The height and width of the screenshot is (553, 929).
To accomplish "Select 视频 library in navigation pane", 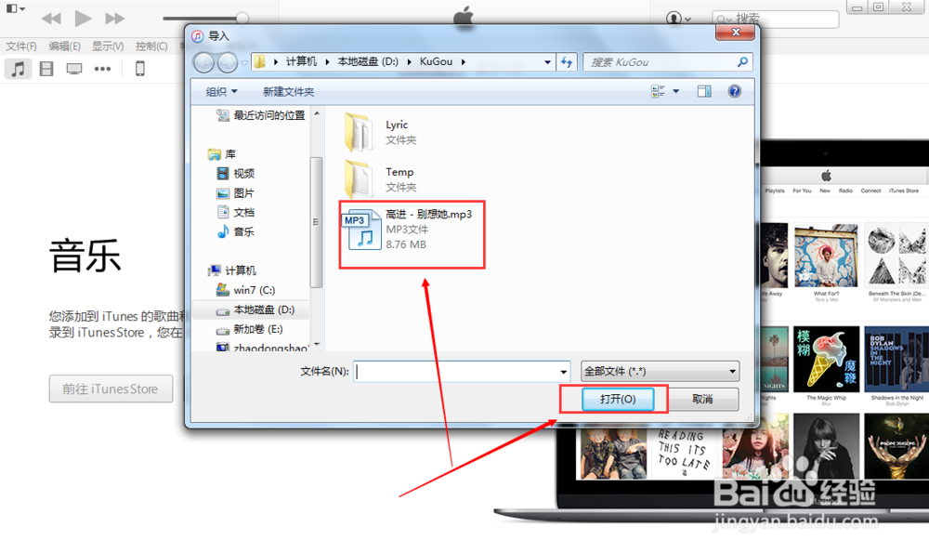I will coord(236,173).
